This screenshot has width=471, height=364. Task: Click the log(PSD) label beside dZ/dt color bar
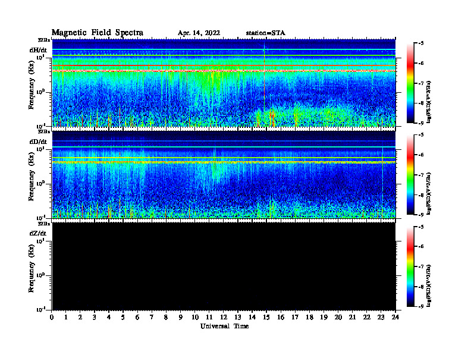(x=429, y=285)
